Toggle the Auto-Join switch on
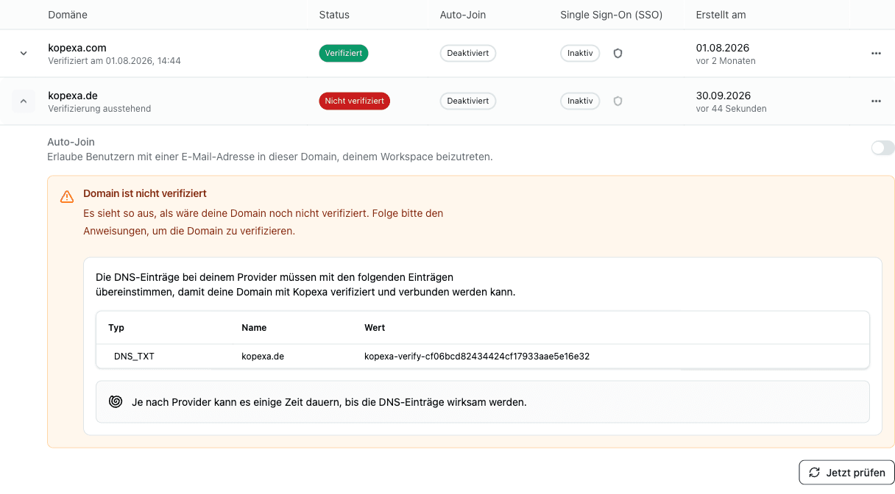 (x=882, y=148)
